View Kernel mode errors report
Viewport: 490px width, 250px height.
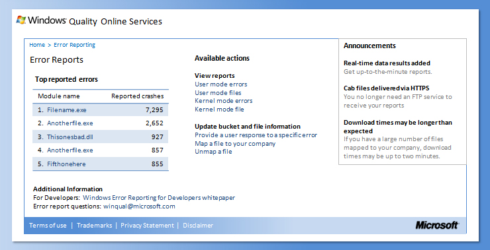pyautogui.click(x=223, y=101)
